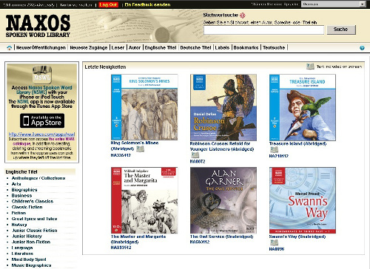Open the language selection dropdown
370x269 pixels.
point(333,4)
